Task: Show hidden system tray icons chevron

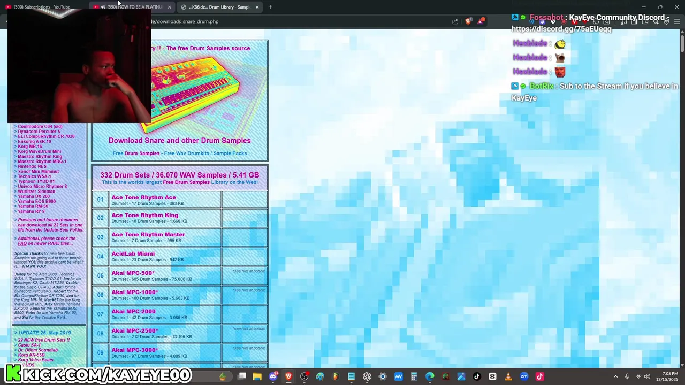Action: click(615, 376)
